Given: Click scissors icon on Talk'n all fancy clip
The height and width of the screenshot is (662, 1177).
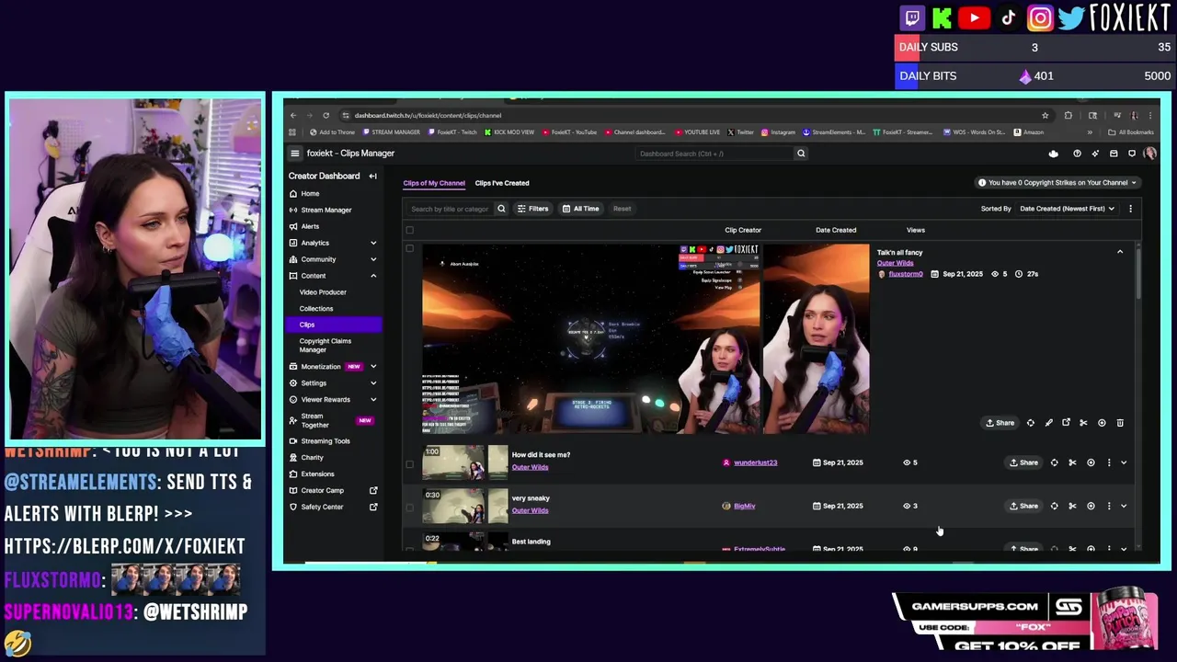Looking at the screenshot, I should pyautogui.click(x=1083, y=423).
